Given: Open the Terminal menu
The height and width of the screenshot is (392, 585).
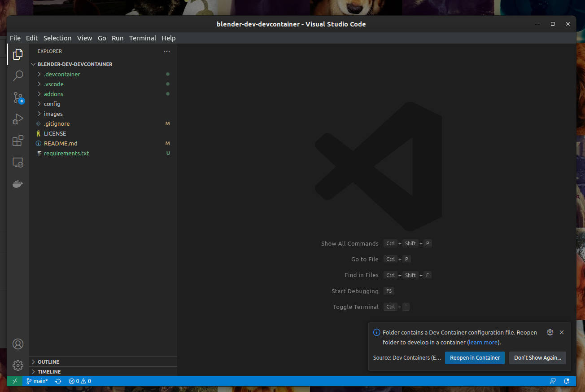Looking at the screenshot, I should [x=143, y=38].
